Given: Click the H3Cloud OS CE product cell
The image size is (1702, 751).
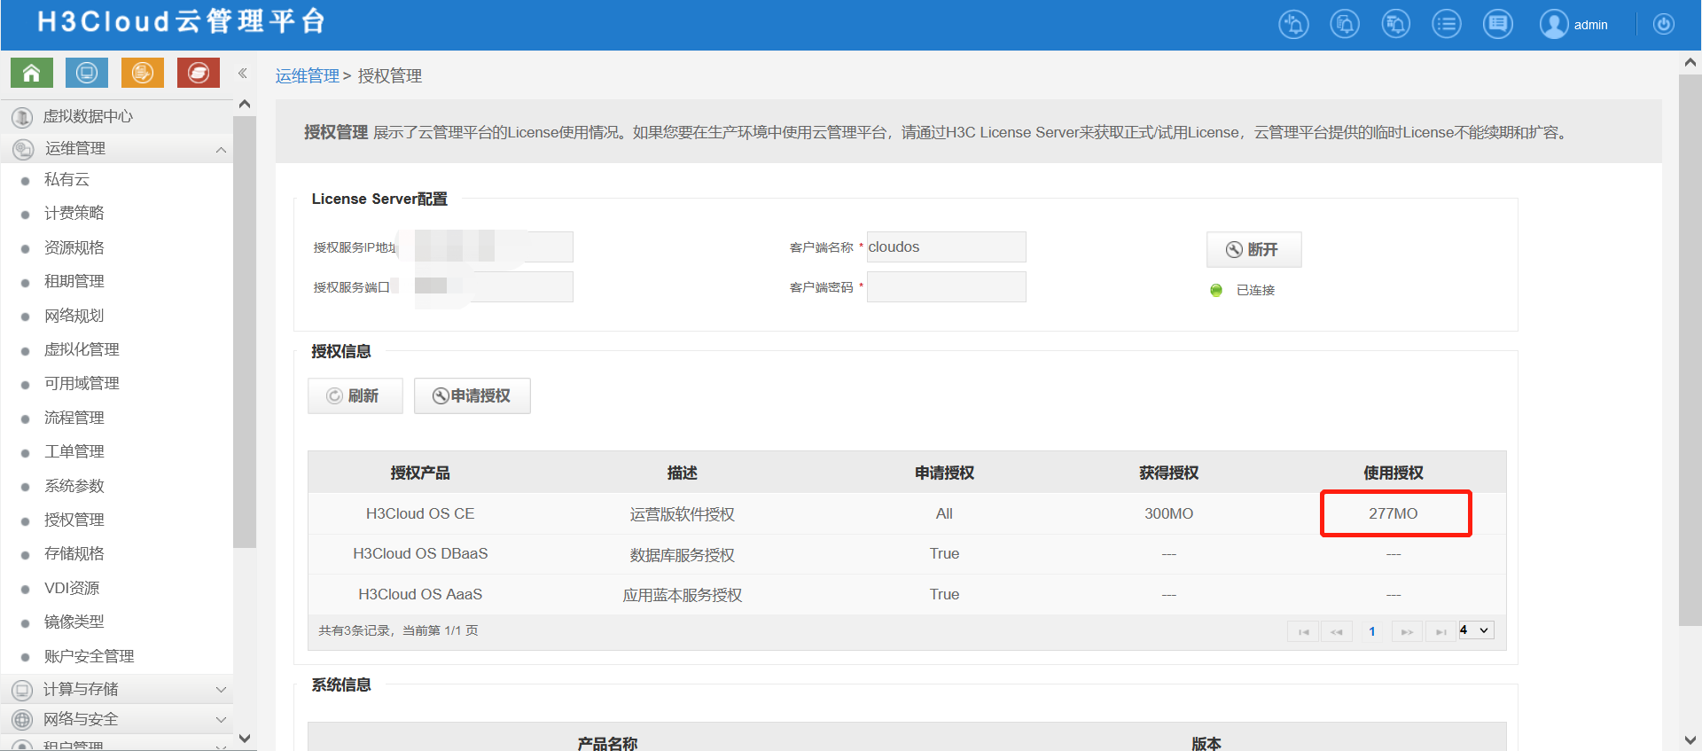Looking at the screenshot, I should (420, 513).
